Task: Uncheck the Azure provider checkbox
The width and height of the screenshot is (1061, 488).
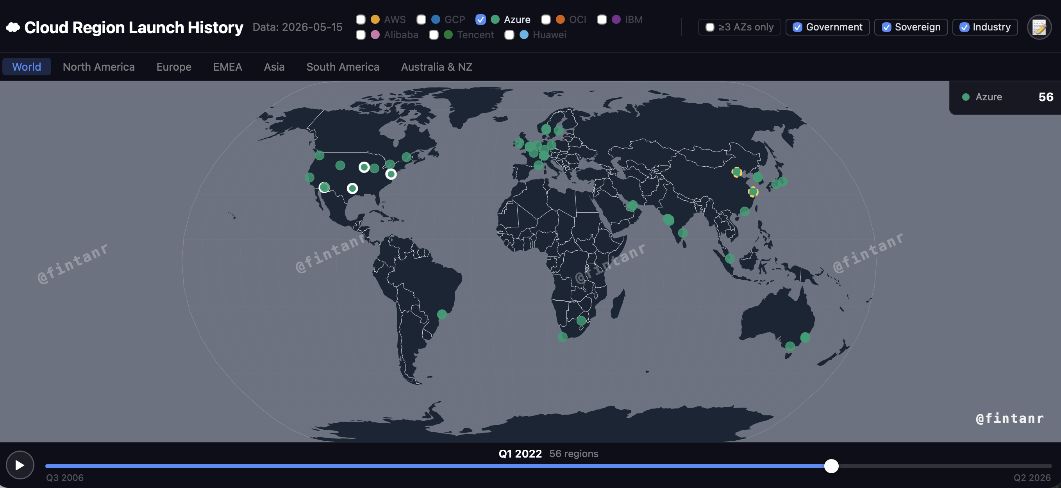Action: (x=480, y=20)
